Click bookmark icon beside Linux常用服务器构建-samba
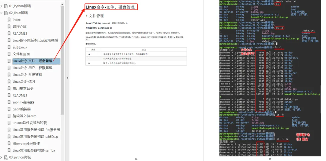This screenshot has height=161, width=326. tap(9, 150)
